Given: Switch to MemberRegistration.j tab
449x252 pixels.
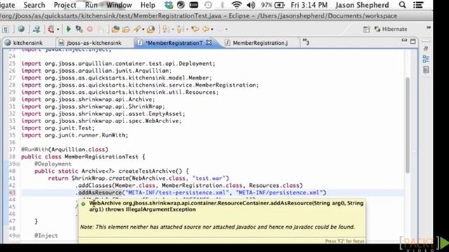Looking at the screenshot, I should tap(260, 43).
